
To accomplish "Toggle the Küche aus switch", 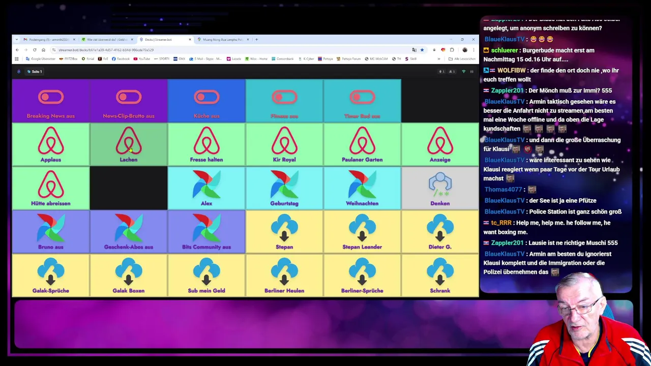I will [x=206, y=101].
